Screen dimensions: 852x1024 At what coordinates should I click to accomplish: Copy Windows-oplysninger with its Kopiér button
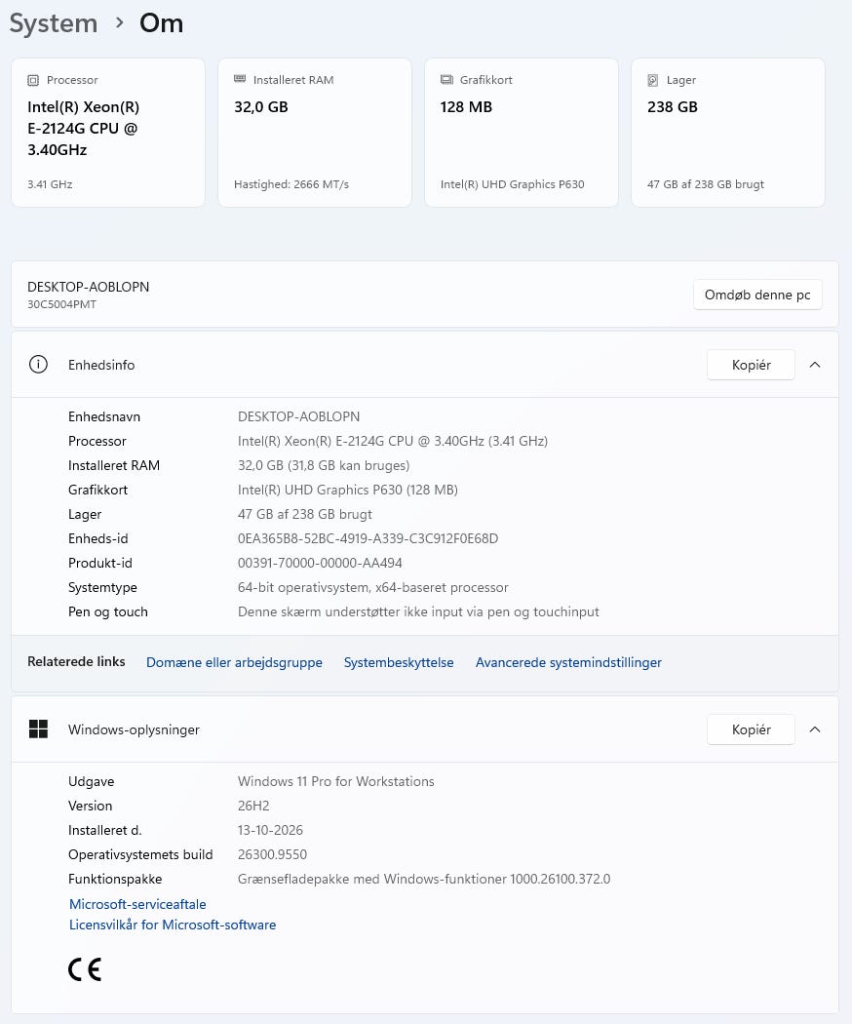(751, 729)
